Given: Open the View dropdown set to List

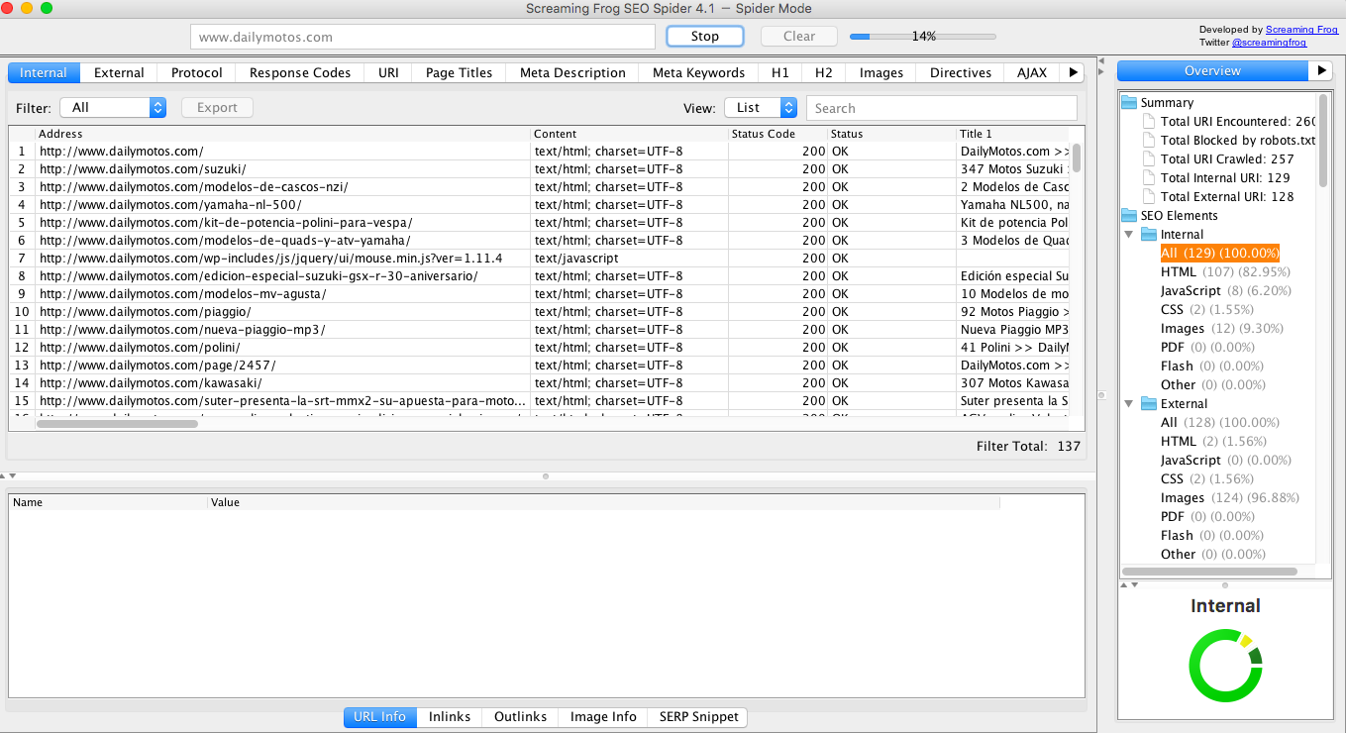Looking at the screenshot, I should point(760,108).
